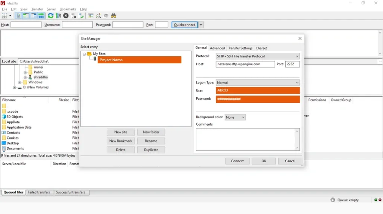Click the Comments box scrollbar
This screenshot has height=214, width=383.
(297, 139)
